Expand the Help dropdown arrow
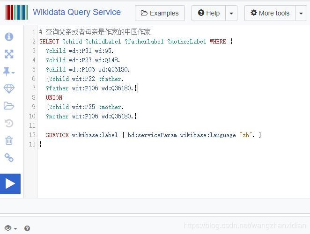This screenshot has height=234, width=310. click(231, 13)
